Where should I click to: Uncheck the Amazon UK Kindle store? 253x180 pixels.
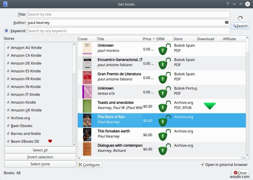[8, 110]
